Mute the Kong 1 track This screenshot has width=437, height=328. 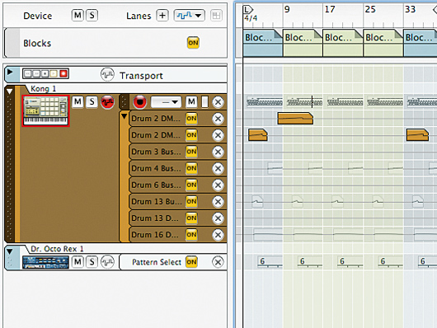[78, 101]
